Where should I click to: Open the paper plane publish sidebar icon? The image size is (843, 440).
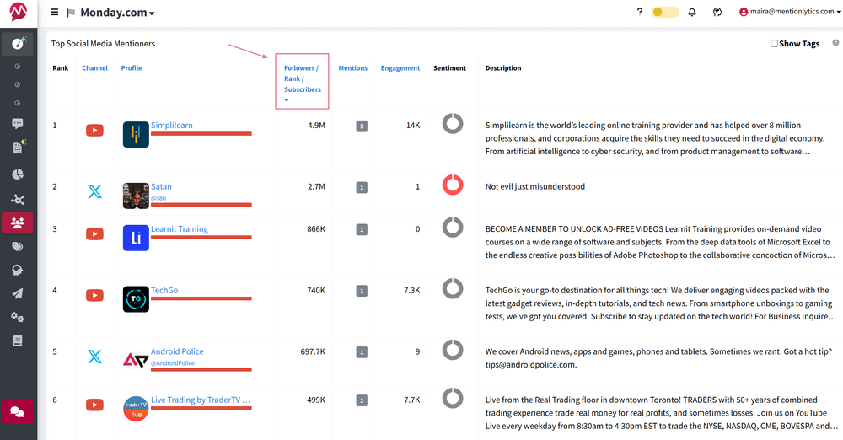click(x=18, y=293)
